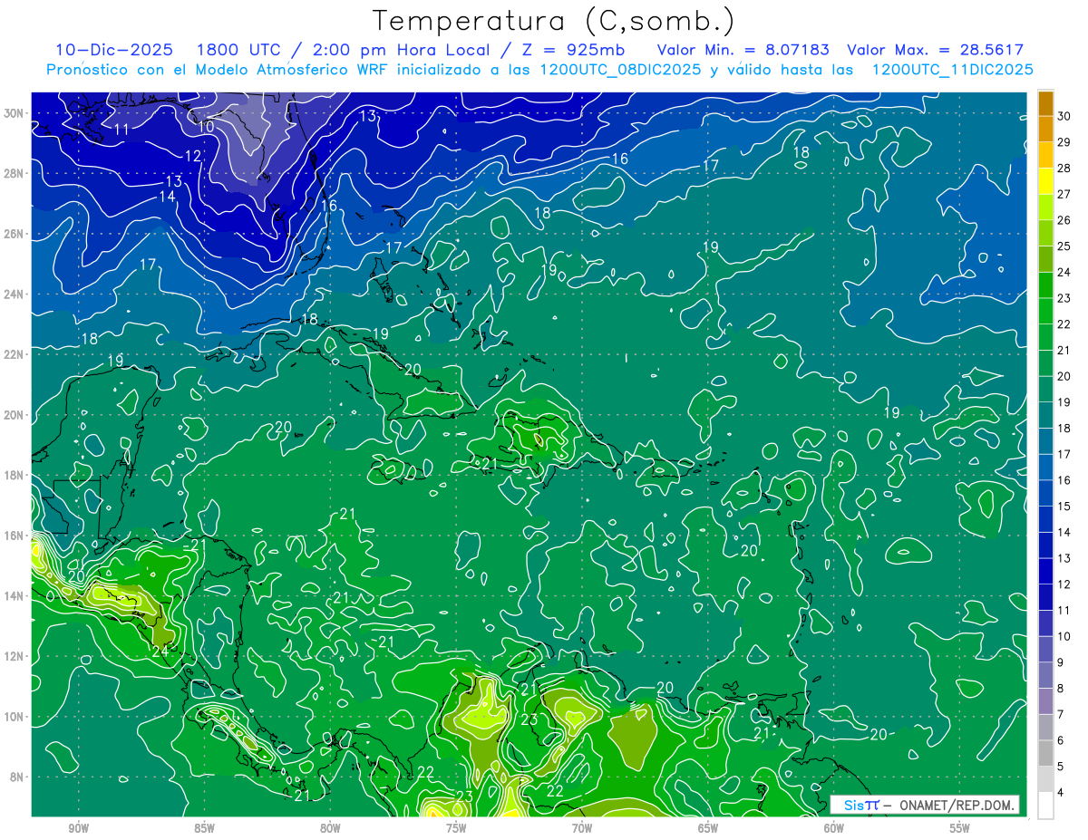Click the "75W" longitude label
The height and width of the screenshot is (840, 1088).
(456, 828)
